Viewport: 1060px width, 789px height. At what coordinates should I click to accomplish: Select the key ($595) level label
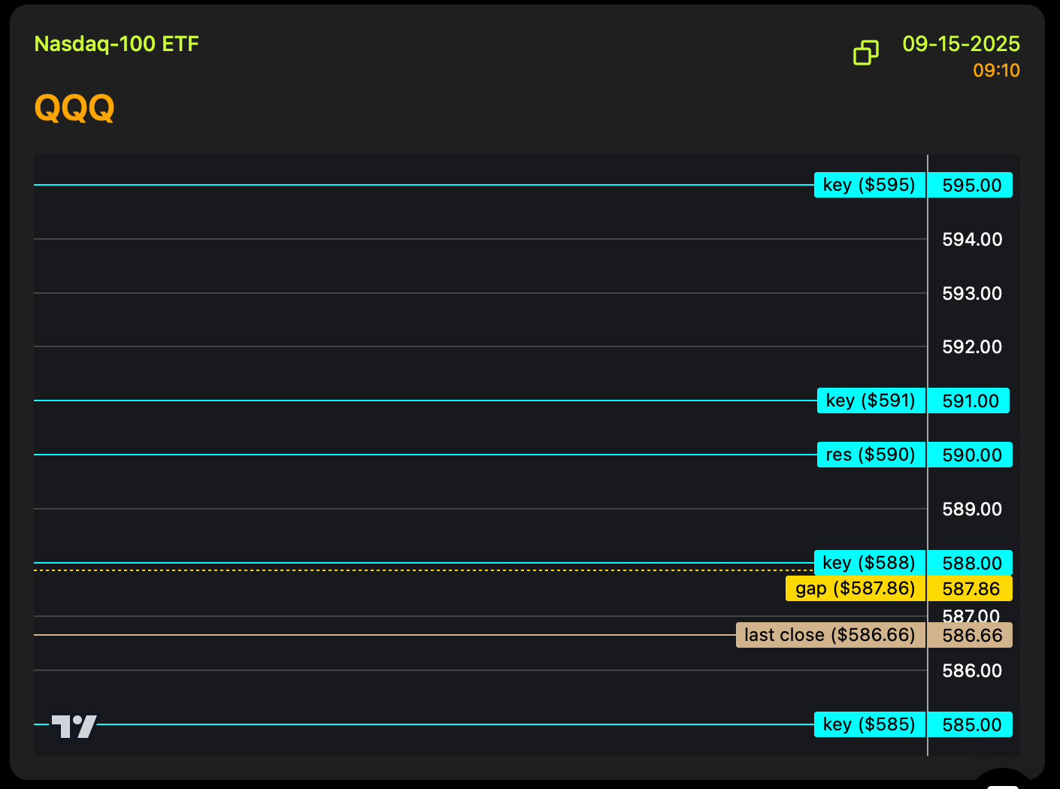[869, 185]
